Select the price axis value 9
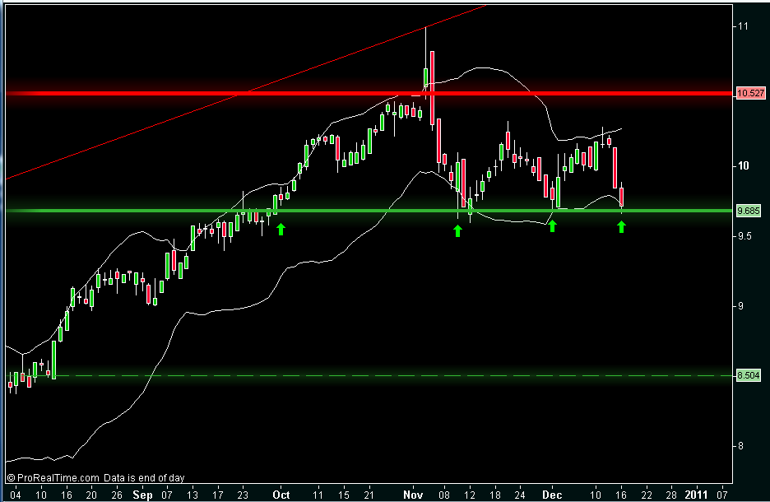This screenshot has height=502, width=770. (740, 306)
